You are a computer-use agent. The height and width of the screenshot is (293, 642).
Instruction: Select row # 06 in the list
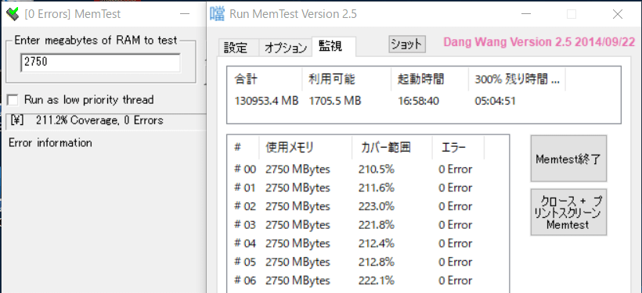368,280
